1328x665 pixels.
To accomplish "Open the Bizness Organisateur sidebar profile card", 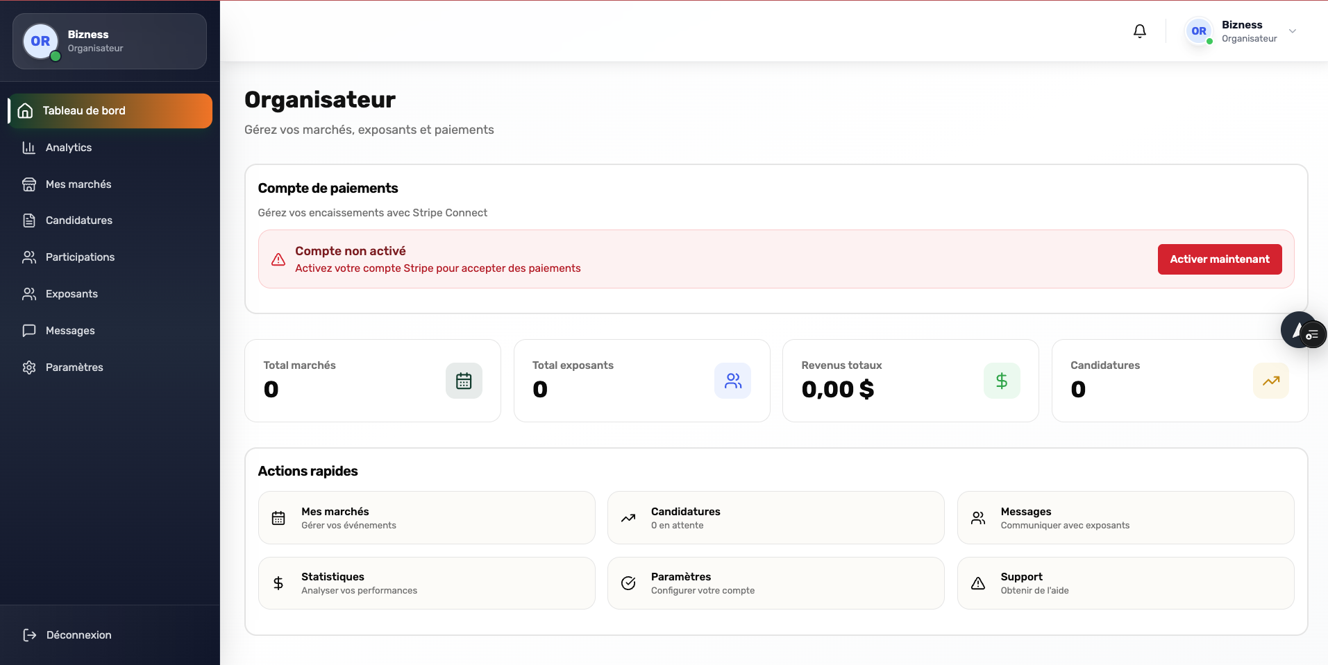I will pyautogui.click(x=110, y=42).
